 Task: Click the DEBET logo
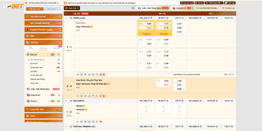(x=13, y=6)
